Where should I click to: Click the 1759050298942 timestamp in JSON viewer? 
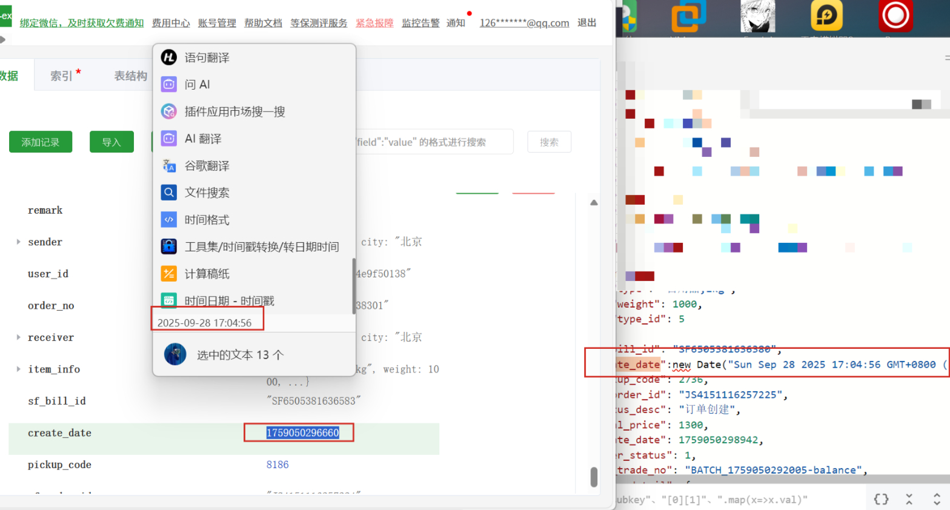(x=718, y=440)
